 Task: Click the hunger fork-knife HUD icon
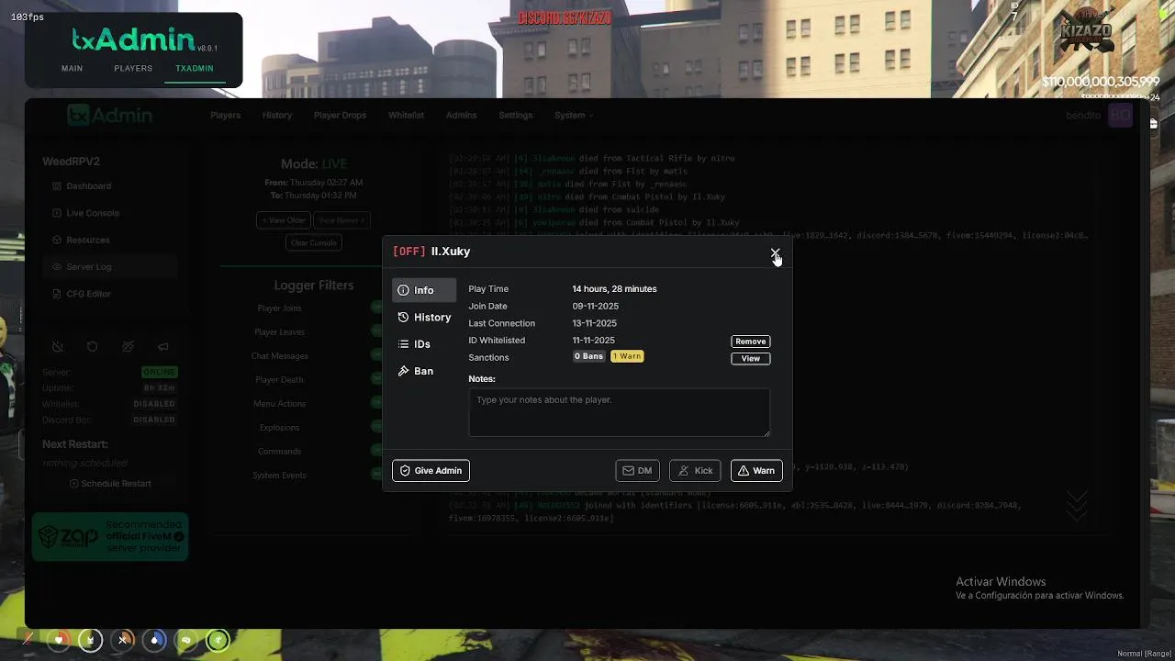[122, 639]
